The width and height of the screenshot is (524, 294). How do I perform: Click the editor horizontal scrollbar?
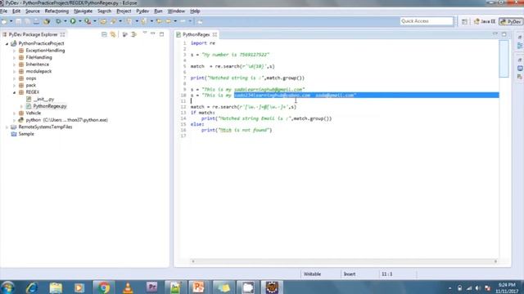click(344, 261)
